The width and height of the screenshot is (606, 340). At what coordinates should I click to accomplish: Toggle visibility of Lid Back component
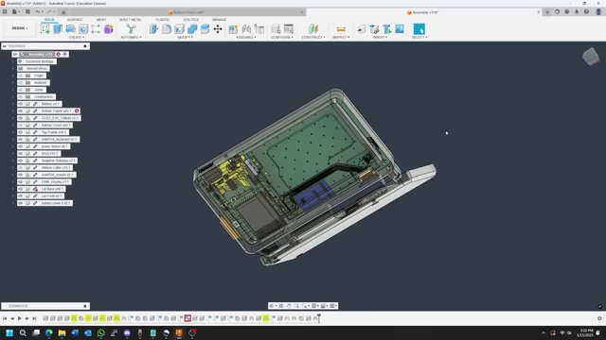point(21,189)
